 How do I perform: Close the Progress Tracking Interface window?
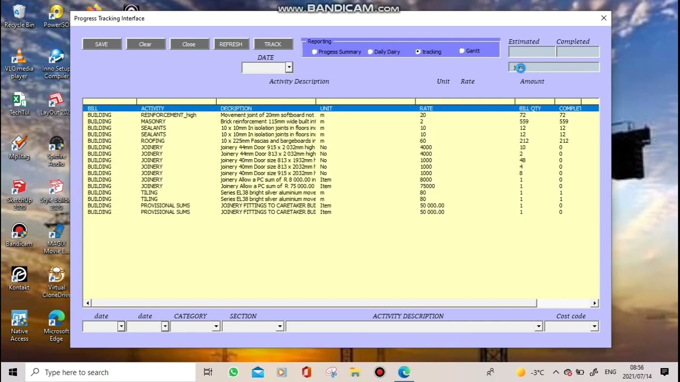pyautogui.click(x=603, y=18)
